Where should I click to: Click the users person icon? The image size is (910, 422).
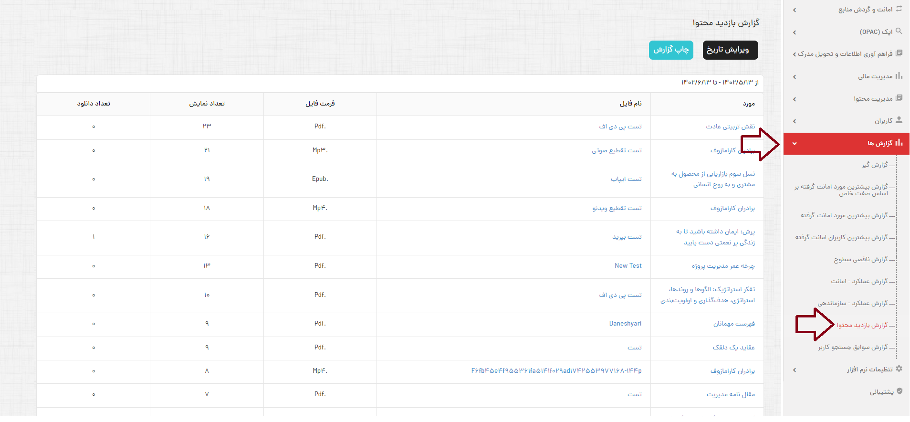tap(899, 120)
